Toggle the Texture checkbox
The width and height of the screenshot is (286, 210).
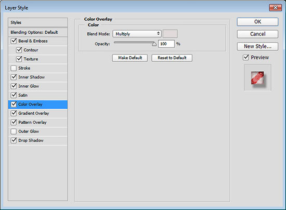[x=19, y=59]
